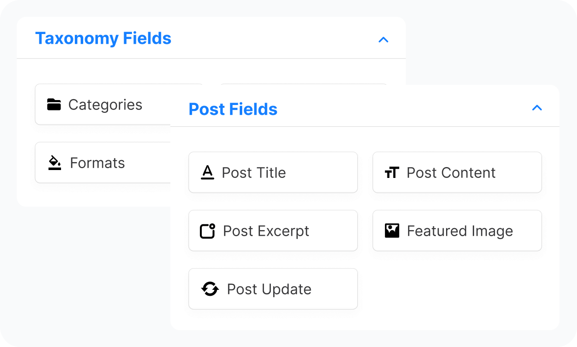Screen dimensions: 577x347
Task: Select the Categories field card
Action: 98,104
